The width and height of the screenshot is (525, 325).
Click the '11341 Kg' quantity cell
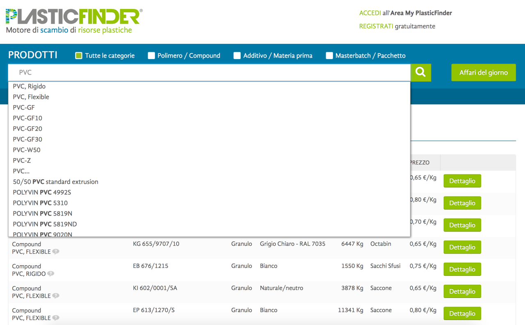[x=351, y=310]
